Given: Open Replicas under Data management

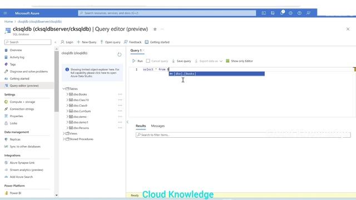Looking at the screenshot, I should tap(15, 139).
